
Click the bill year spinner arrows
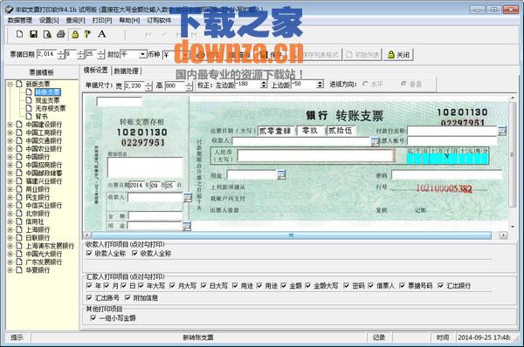[61, 54]
